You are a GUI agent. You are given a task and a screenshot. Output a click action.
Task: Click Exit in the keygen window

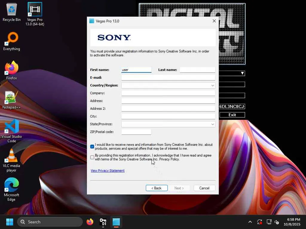point(232,115)
